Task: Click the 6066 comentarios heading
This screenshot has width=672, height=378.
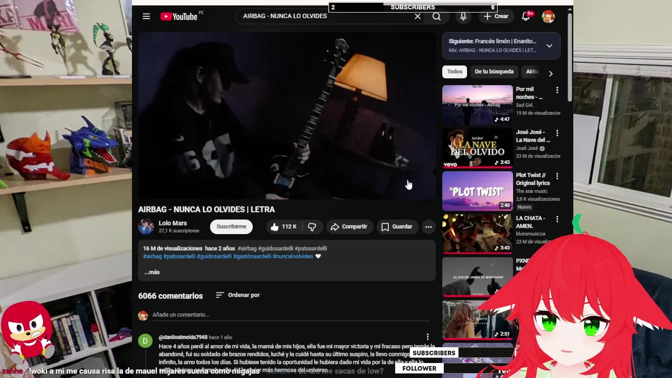Action: [170, 296]
